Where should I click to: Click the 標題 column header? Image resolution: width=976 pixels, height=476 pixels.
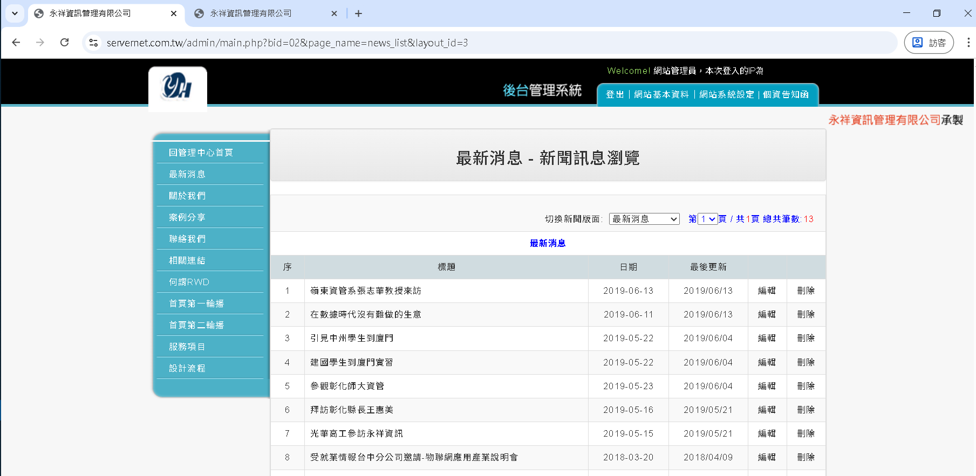coord(446,267)
